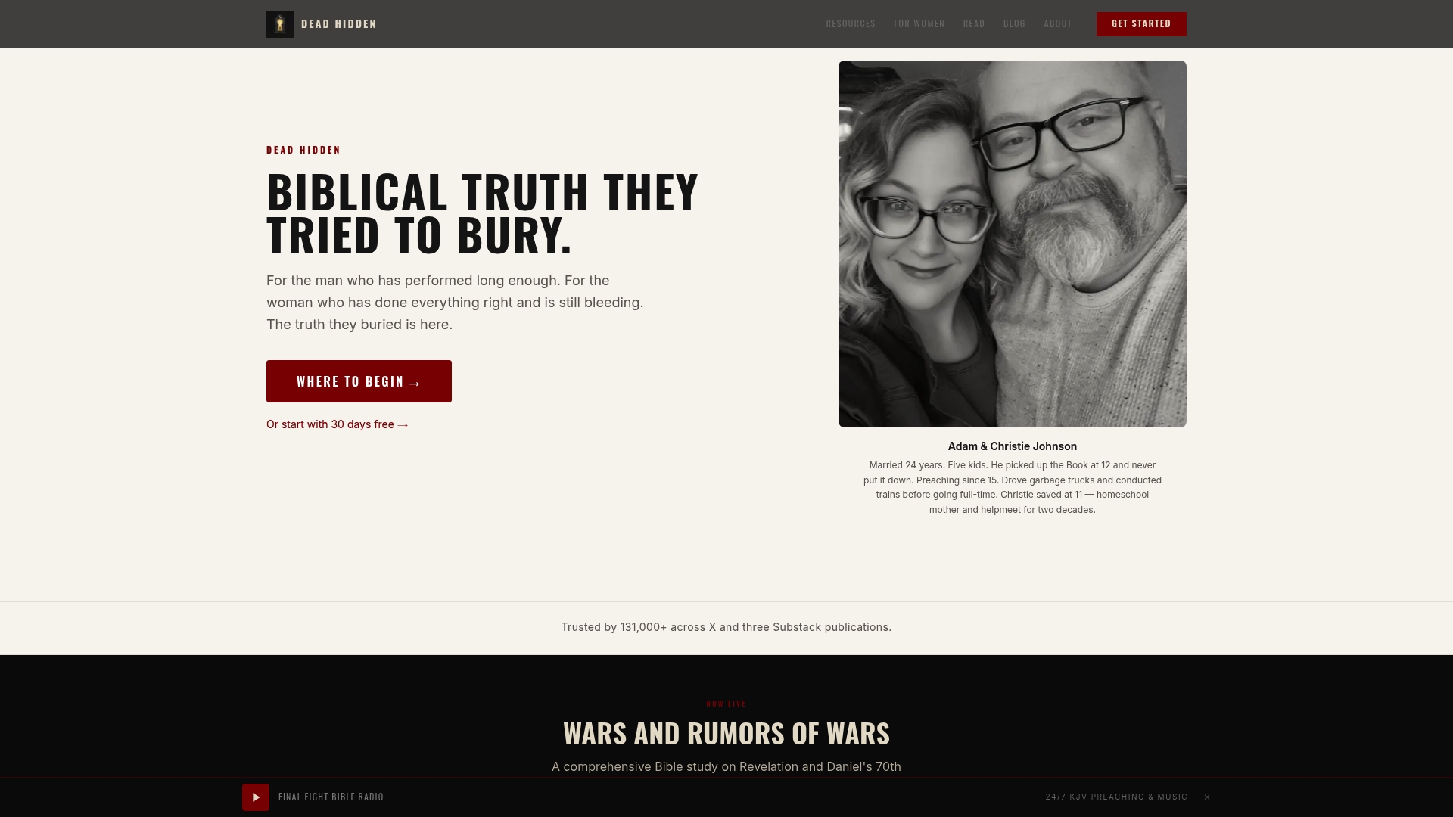Click the Dead Hidden lantern logo icon
Image resolution: width=1453 pixels, height=817 pixels.
(x=280, y=24)
